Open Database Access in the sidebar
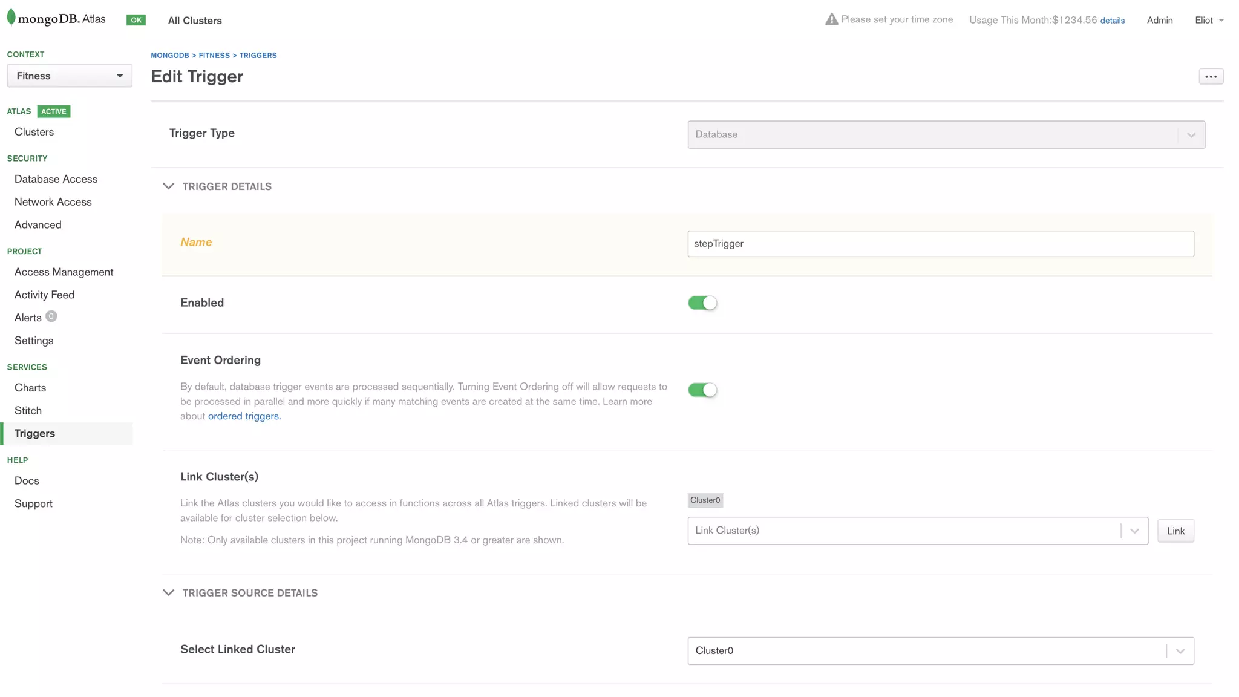The image size is (1239, 697). click(x=56, y=179)
